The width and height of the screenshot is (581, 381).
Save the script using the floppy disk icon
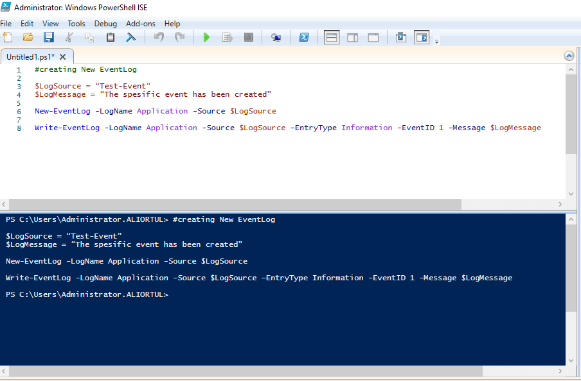pyautogui.click(x=48, y=37)
